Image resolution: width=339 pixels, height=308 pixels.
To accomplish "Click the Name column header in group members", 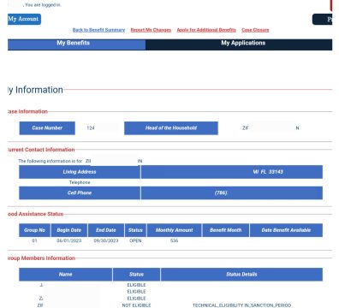I will 66,275.
